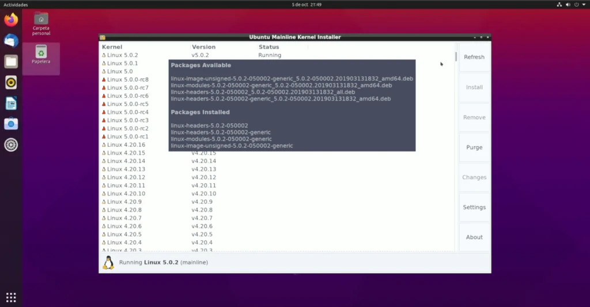590x307 pixels.
Task: Select the Linux 5.0 row
Action: click(x=277, y=71)
